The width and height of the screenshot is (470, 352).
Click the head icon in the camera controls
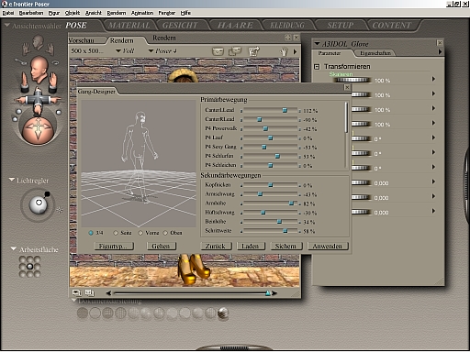(x=38, y=42)
